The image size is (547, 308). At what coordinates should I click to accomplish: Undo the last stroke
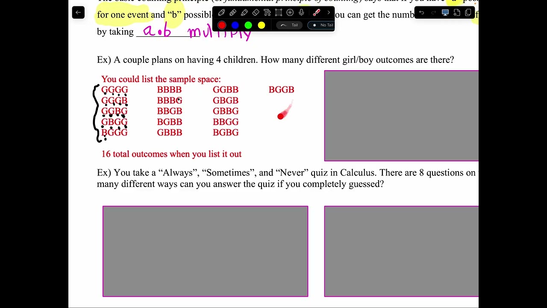point(421,13)
